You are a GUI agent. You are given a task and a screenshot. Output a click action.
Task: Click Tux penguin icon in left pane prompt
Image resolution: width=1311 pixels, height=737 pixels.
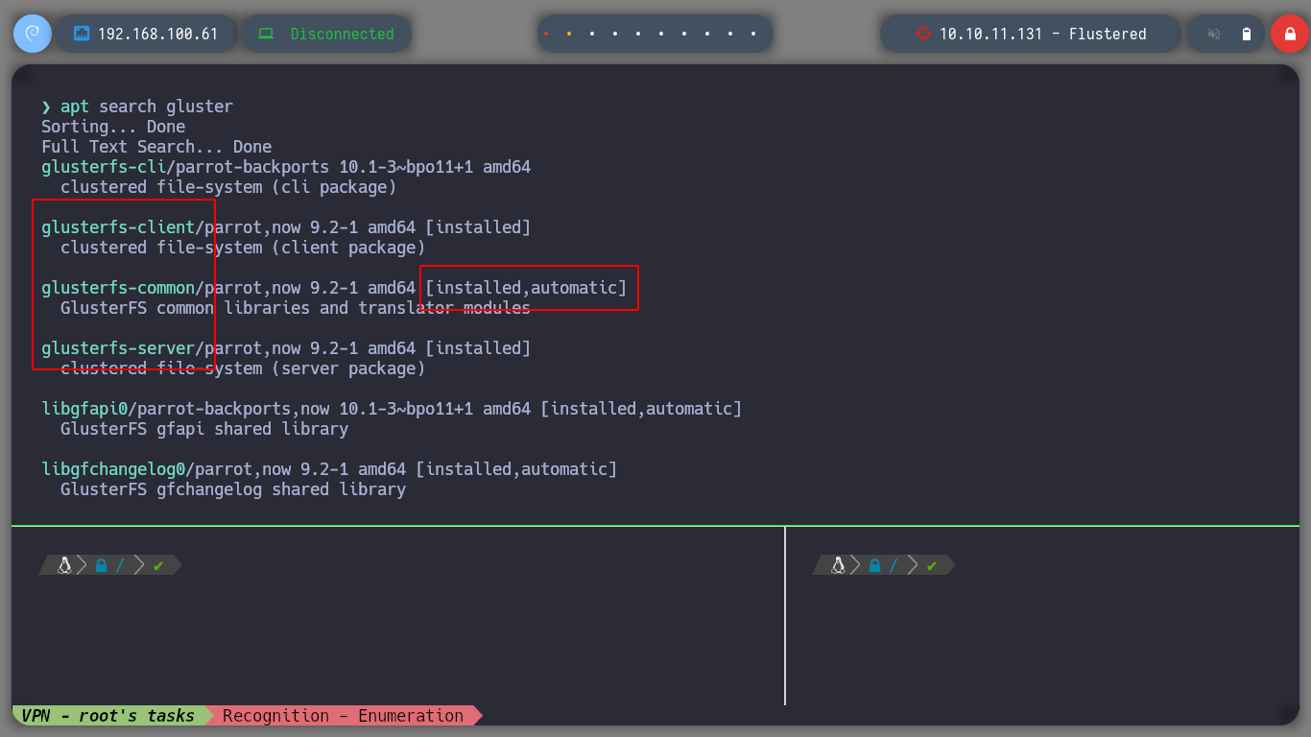click(x=65, y=565)
